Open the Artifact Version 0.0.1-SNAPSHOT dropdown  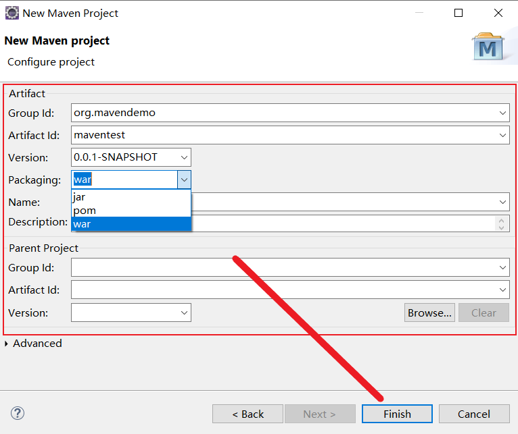point(184,157)
